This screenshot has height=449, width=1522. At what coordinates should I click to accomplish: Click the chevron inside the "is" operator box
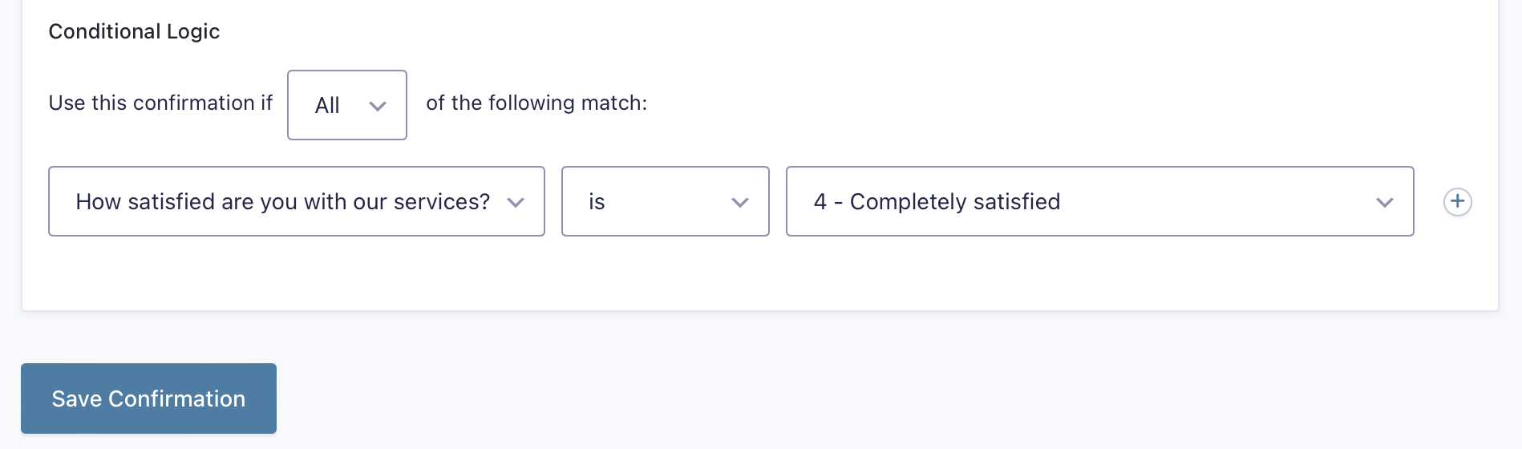pos(740,202)
